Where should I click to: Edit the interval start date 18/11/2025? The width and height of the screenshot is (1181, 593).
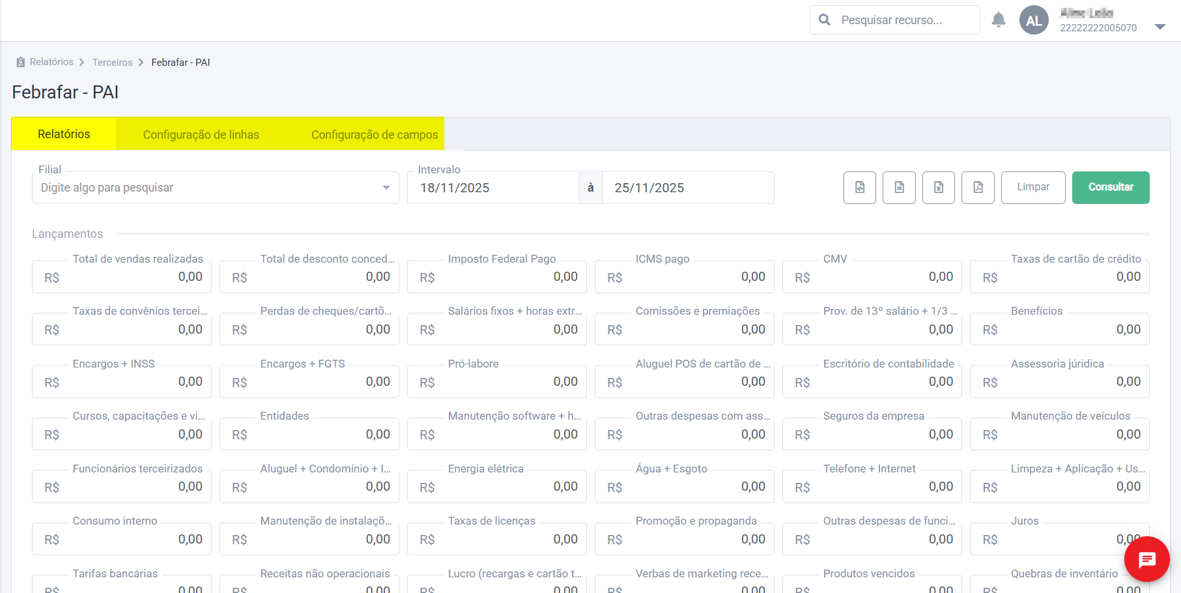(x=493, y=188)
